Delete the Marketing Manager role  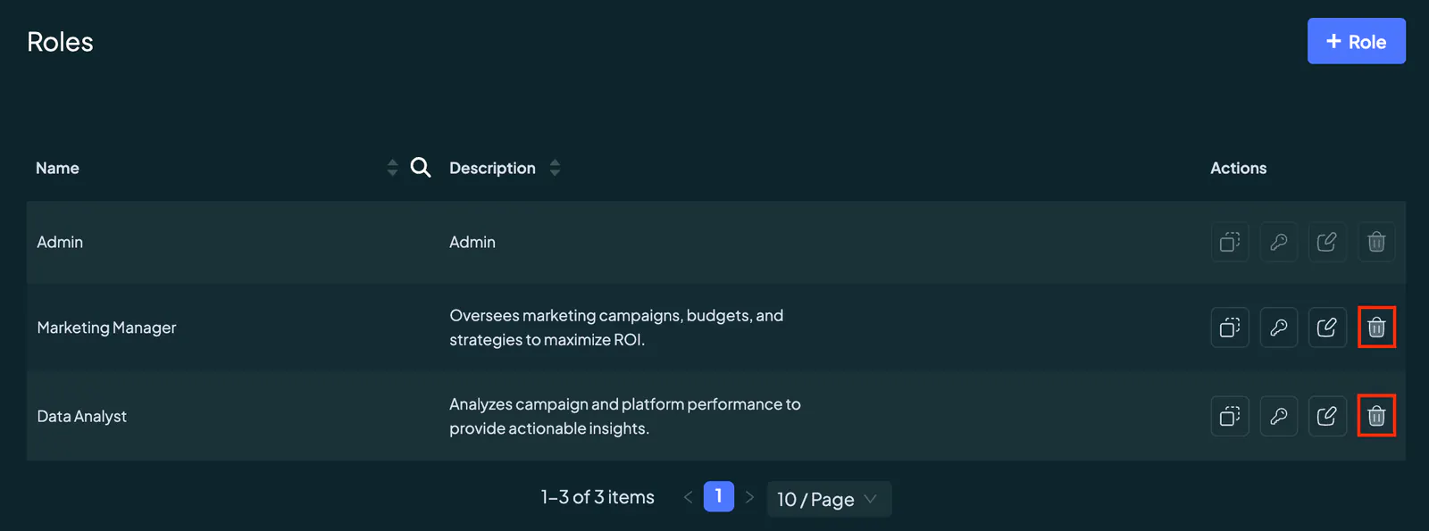point(1376,328)
